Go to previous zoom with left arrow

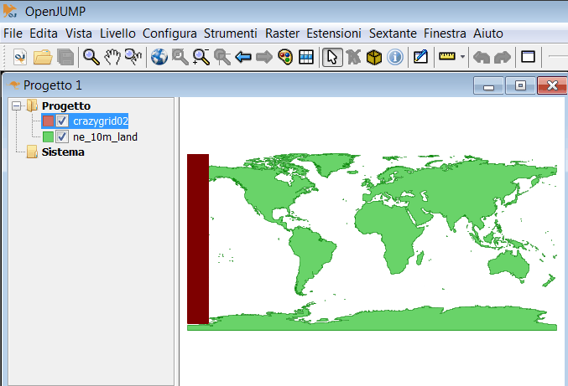click(243, 57)
